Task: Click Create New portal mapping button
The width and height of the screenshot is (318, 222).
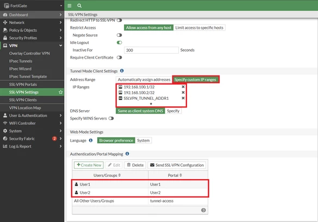Action: [x=89, y=165]
